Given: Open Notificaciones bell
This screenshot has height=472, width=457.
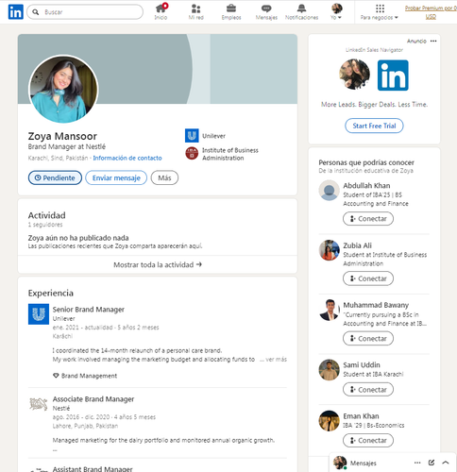Looking at the screenshot, I should pyautogui.click(x=301, y=11).
